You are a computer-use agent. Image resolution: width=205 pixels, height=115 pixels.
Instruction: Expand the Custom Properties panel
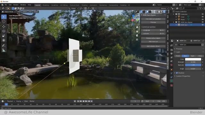pos(183,76)
